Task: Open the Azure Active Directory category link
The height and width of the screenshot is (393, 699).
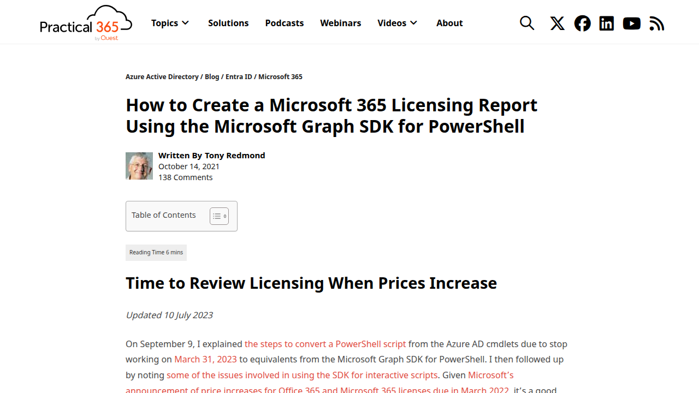Action: pyautogui.click(x=162, y=77)
